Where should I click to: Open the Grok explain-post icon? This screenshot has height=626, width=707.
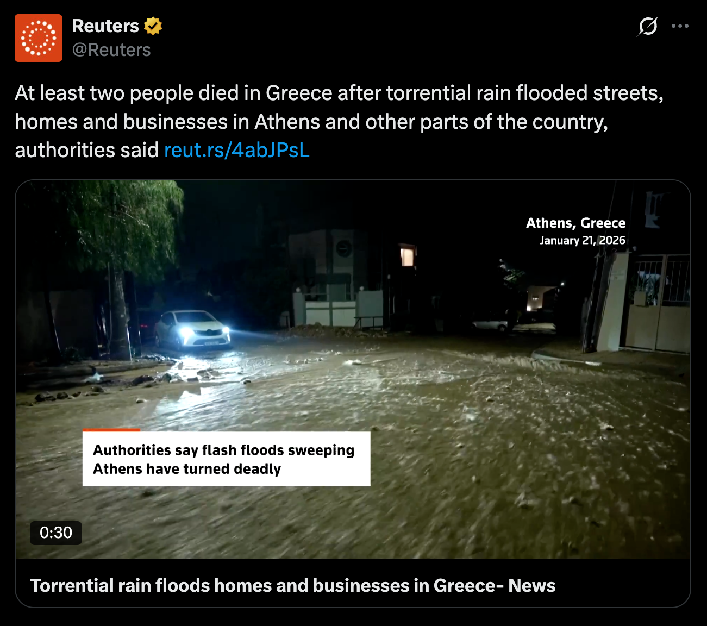coord(648,26)
